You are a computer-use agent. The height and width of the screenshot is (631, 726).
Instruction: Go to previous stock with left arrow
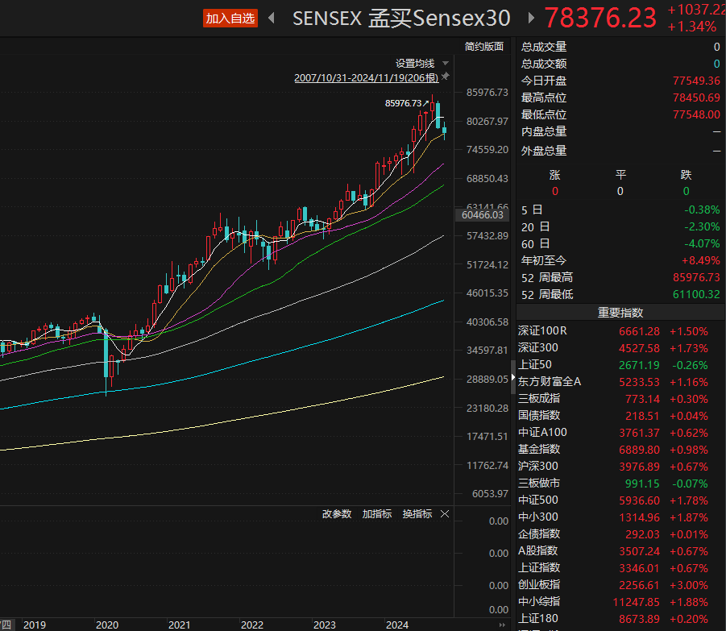pos(272,18)
